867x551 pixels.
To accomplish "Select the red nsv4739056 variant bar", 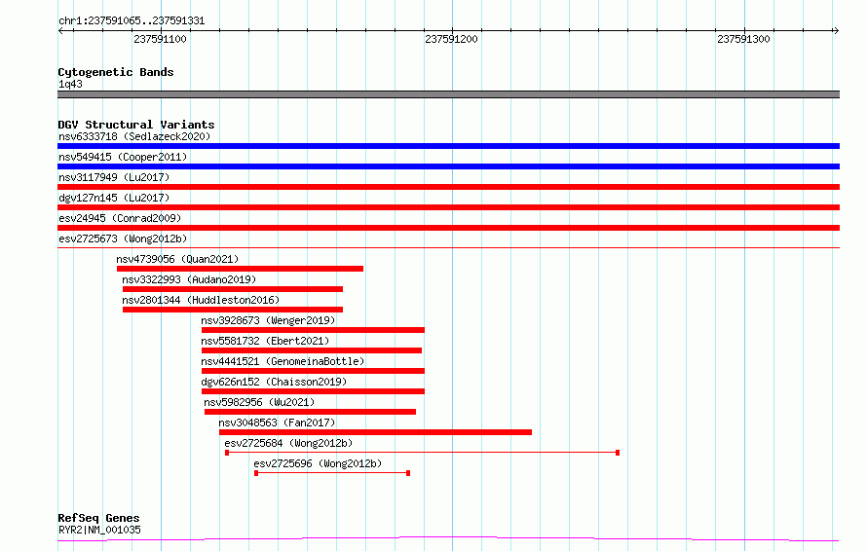I will coord(240,269).
